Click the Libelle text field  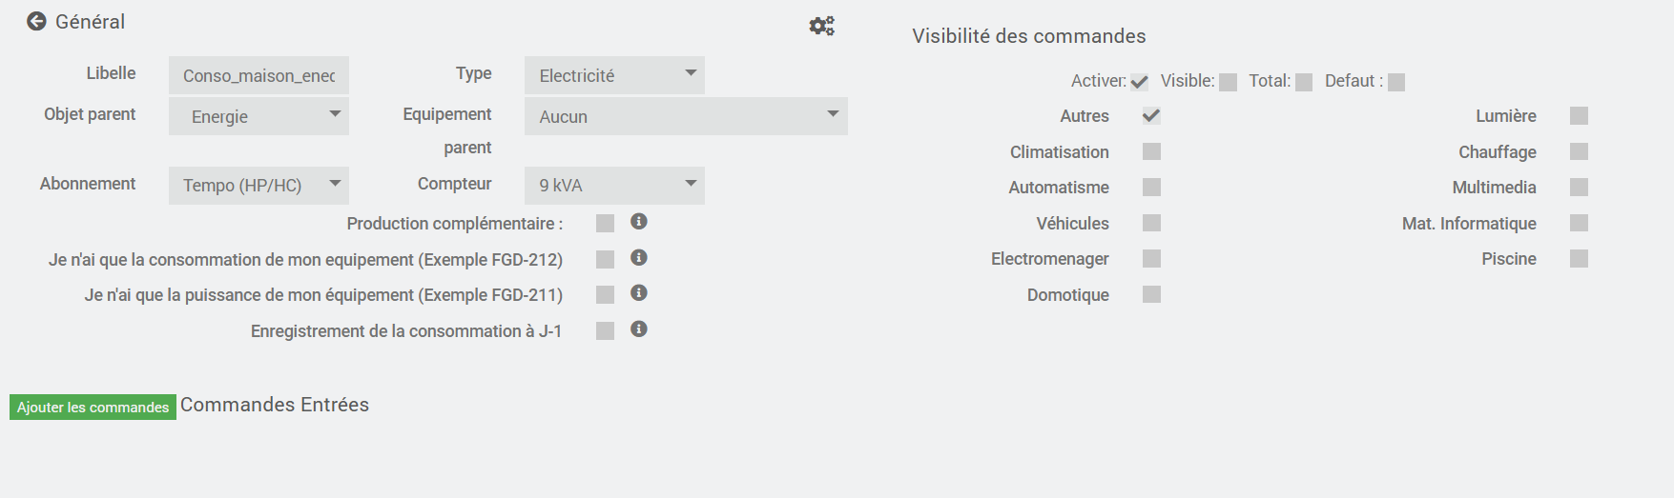tap(258, 75)
